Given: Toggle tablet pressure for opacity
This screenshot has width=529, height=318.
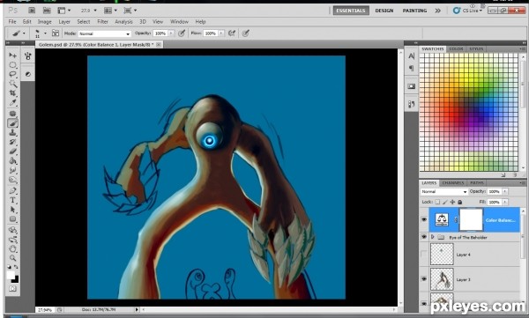Looking at the screenshot, I should (x=182, y=33).
